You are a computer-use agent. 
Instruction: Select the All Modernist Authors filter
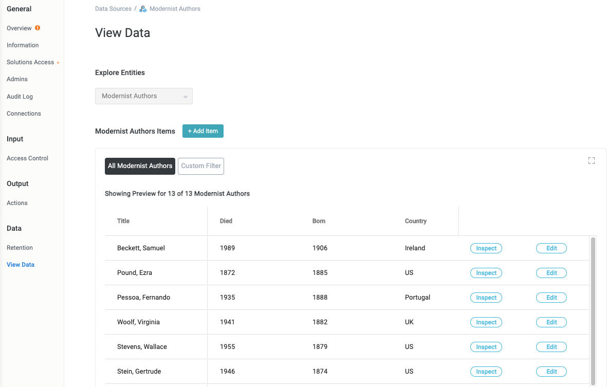tap(140, 166)
